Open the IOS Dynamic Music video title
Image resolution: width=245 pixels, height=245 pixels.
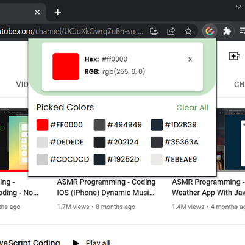[106, 187]
